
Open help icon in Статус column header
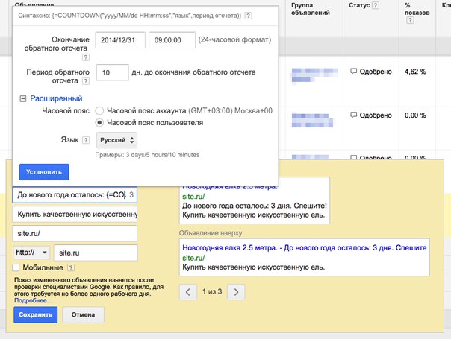(x=376, y=5)
